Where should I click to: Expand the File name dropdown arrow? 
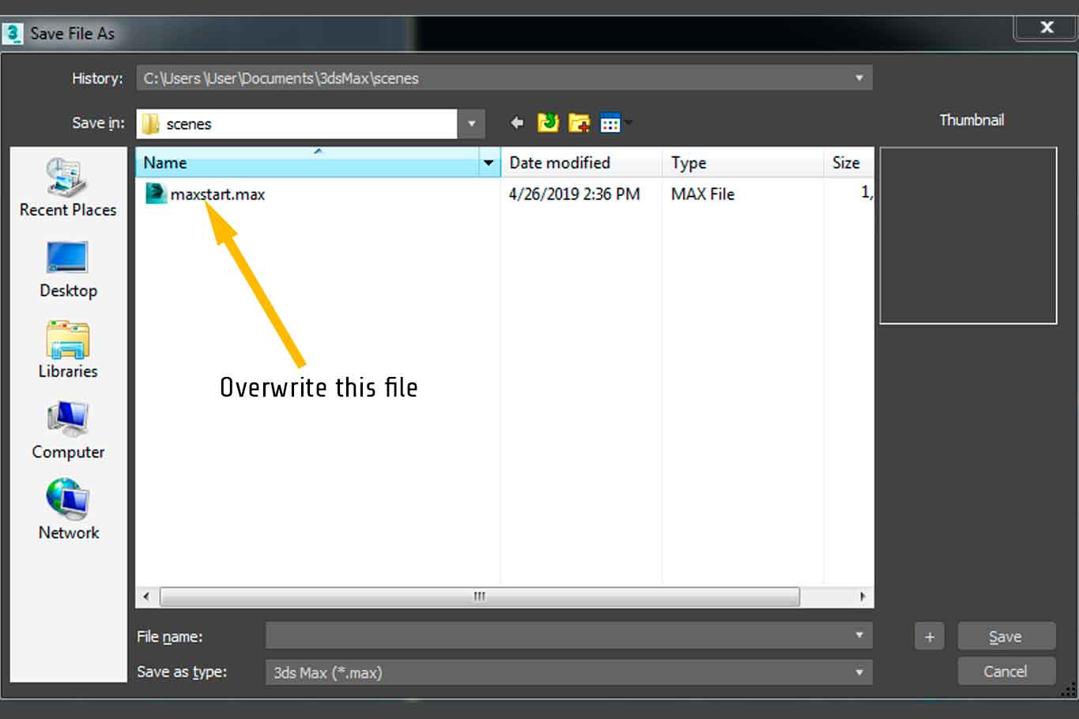pyautogui.click(x=859, y=635)
